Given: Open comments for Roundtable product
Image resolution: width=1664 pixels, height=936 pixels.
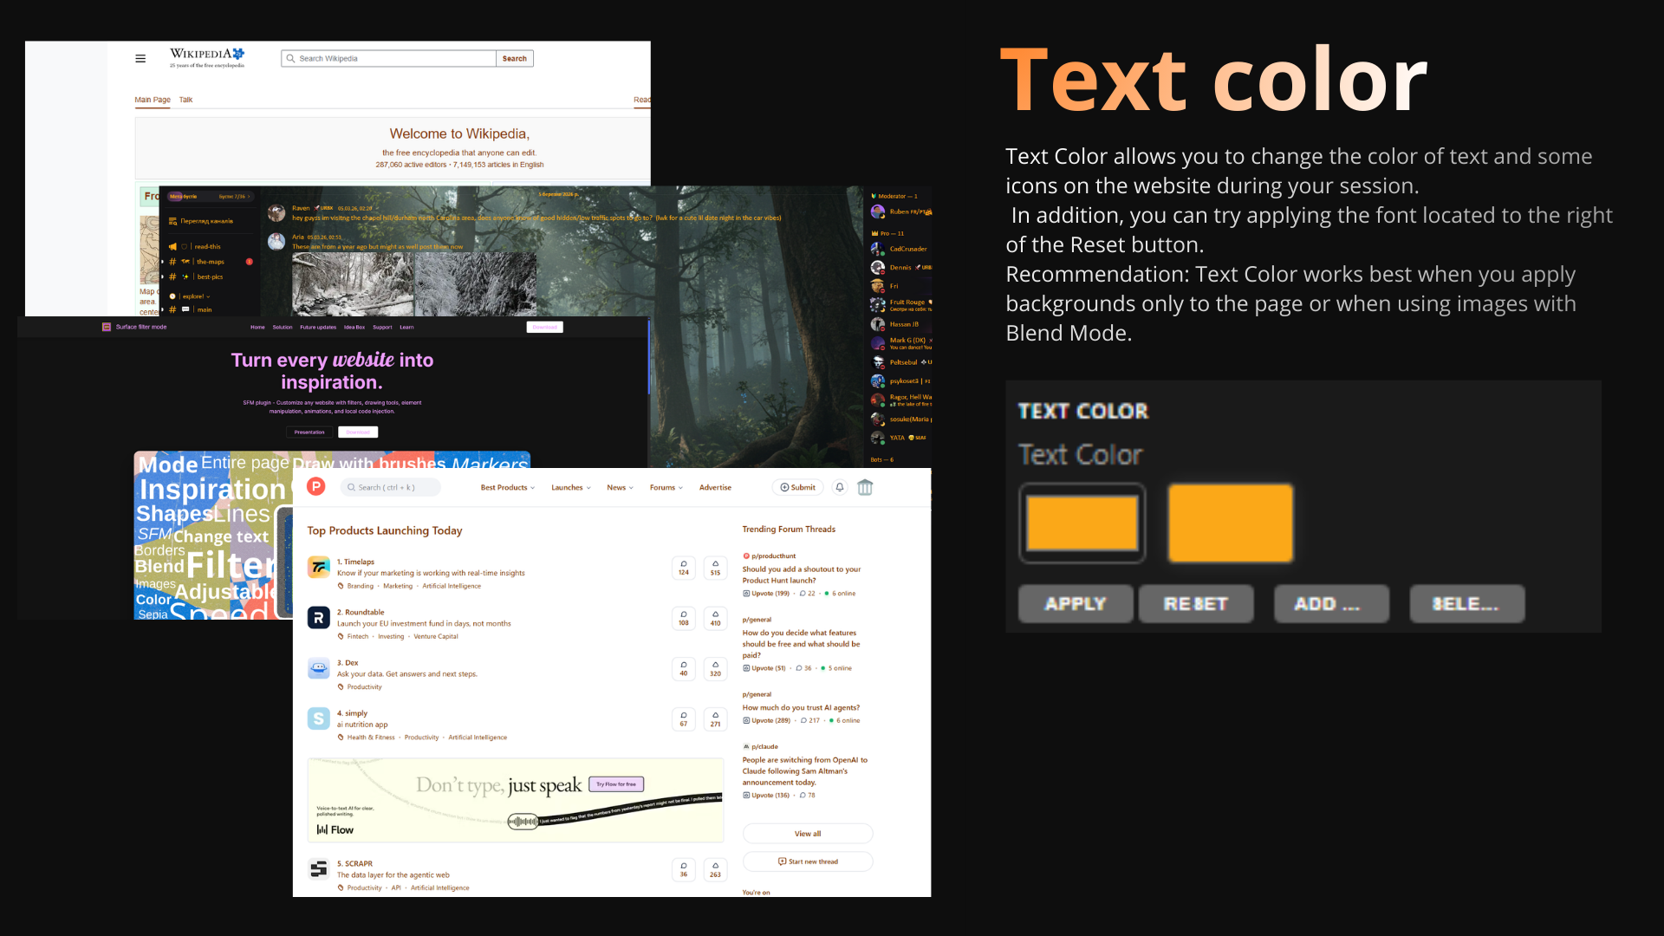Looking at the screenshot, I should [683, 618].
